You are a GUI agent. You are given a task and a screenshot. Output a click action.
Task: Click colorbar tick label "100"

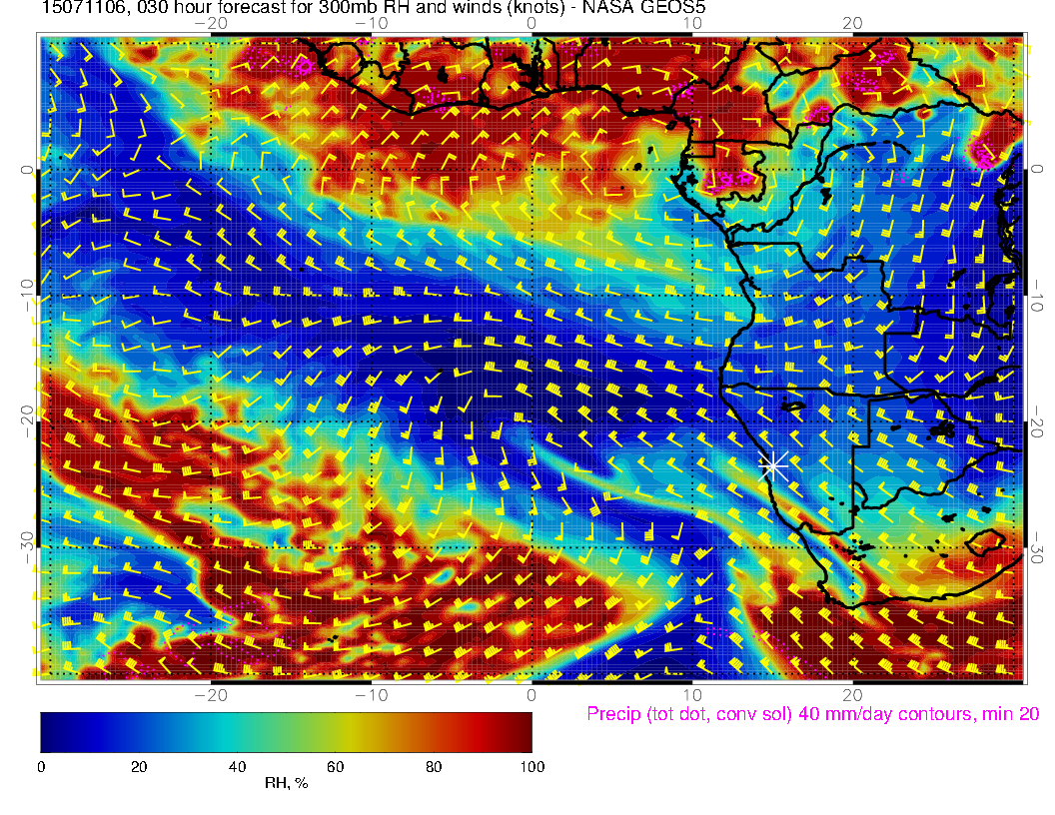tap(530, 766)
